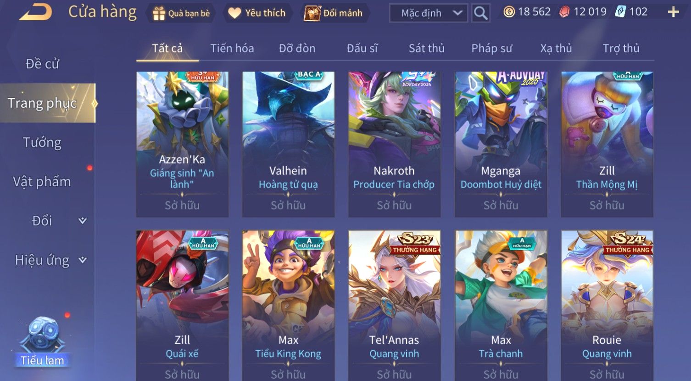This screenshot has height=381, width=691.
Task: Open Đổi mảnh fragment exchange
Action: pos(334,13)
